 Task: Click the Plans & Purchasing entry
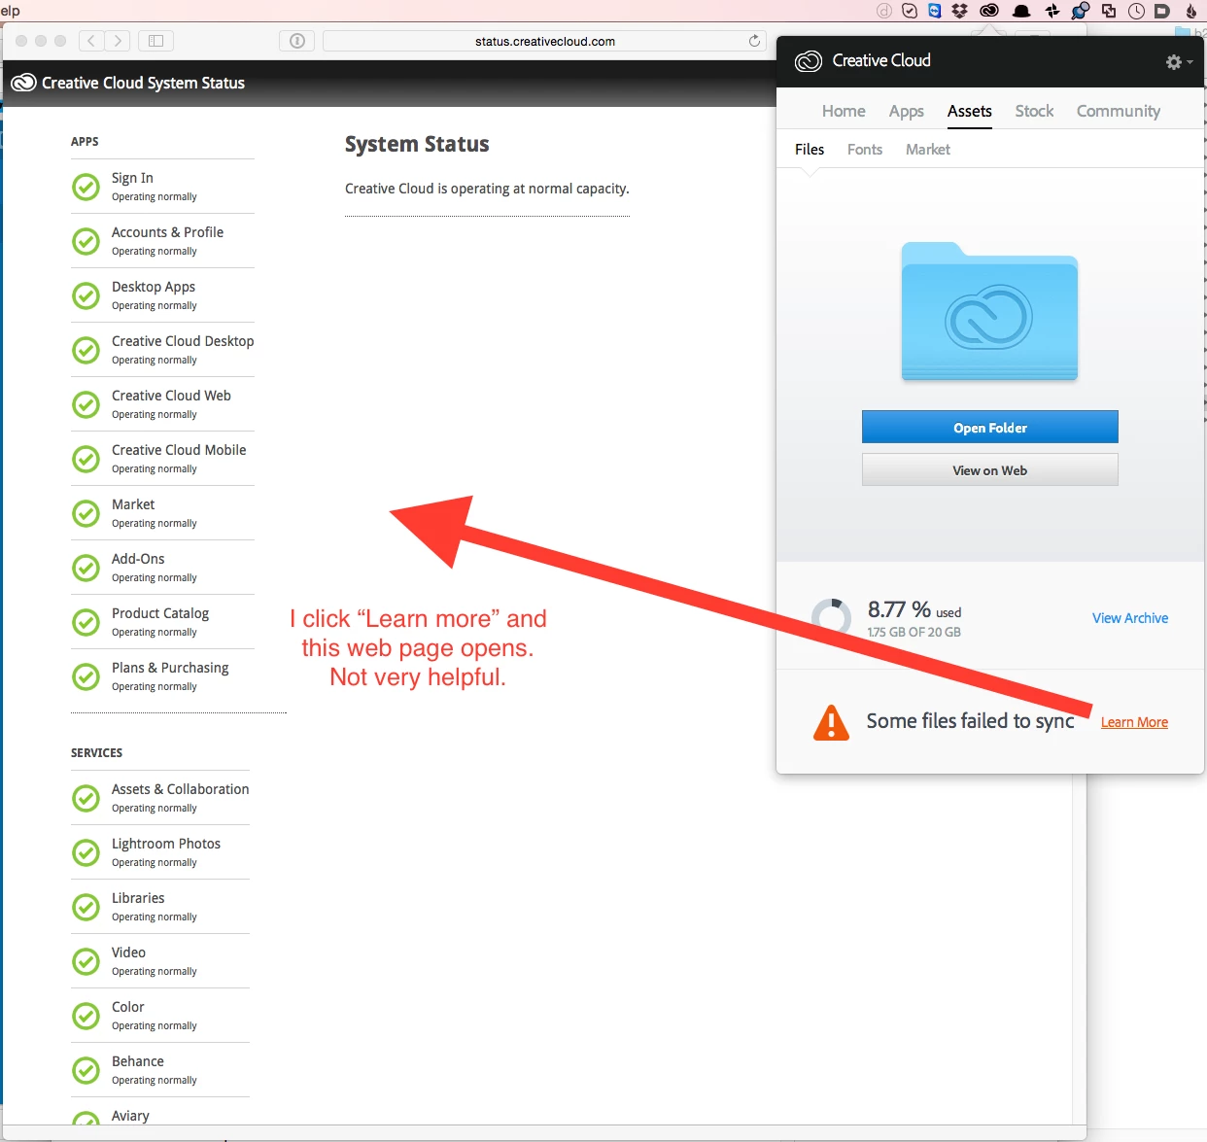(x=162, y=676)
